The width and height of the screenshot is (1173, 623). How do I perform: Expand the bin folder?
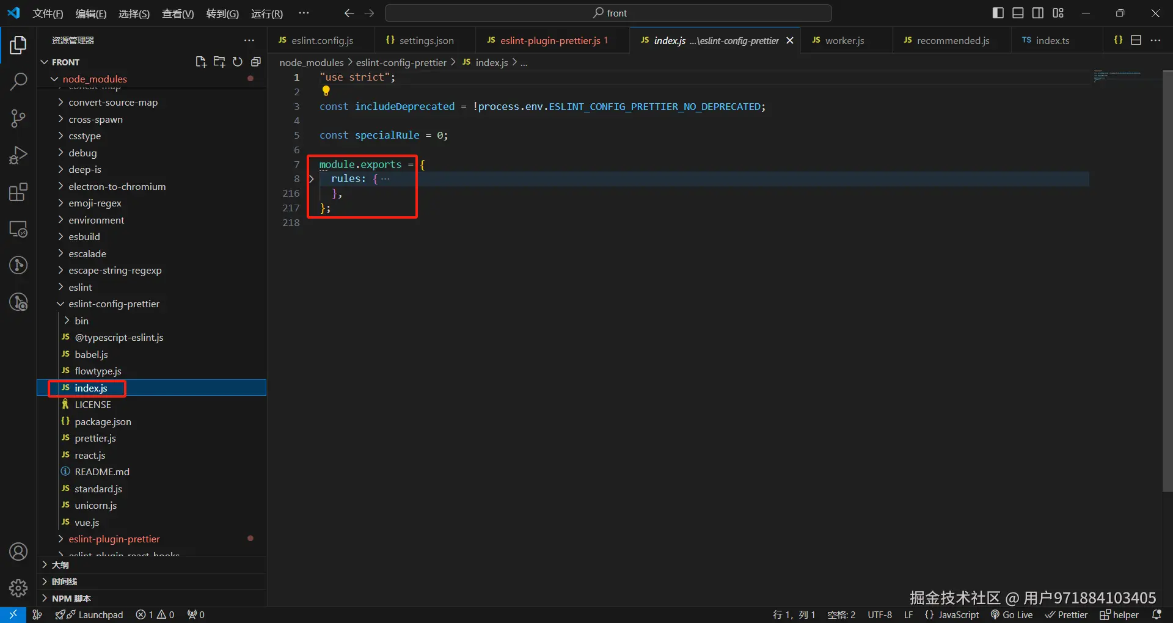[67, 321]
